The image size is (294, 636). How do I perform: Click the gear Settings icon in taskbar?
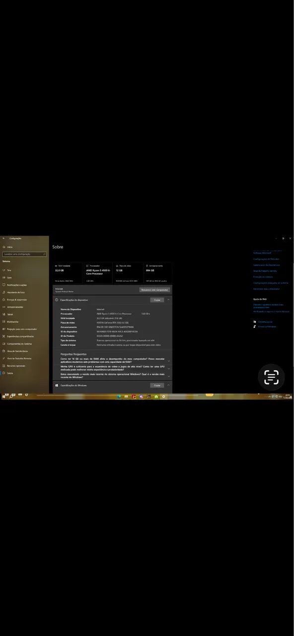point(164,397)
